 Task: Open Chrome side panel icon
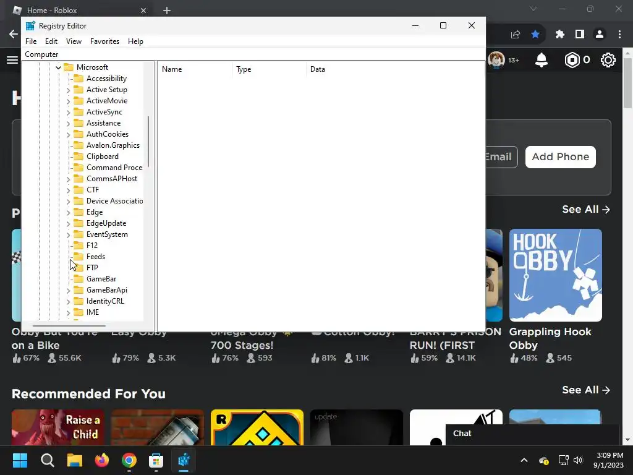580,35
